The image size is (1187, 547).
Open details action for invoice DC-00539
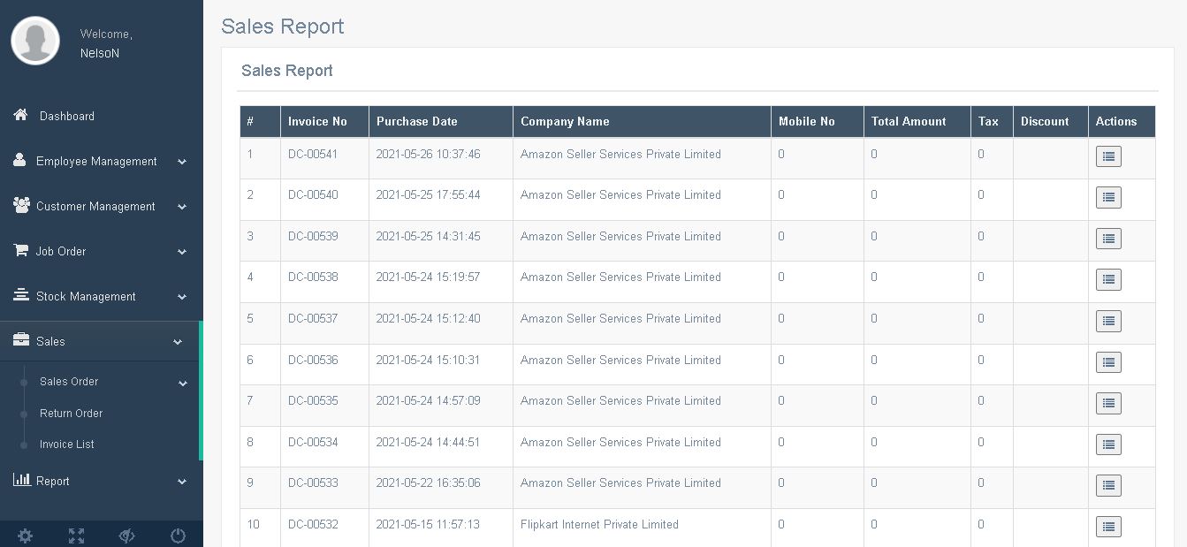click(x=1108, y=239)
